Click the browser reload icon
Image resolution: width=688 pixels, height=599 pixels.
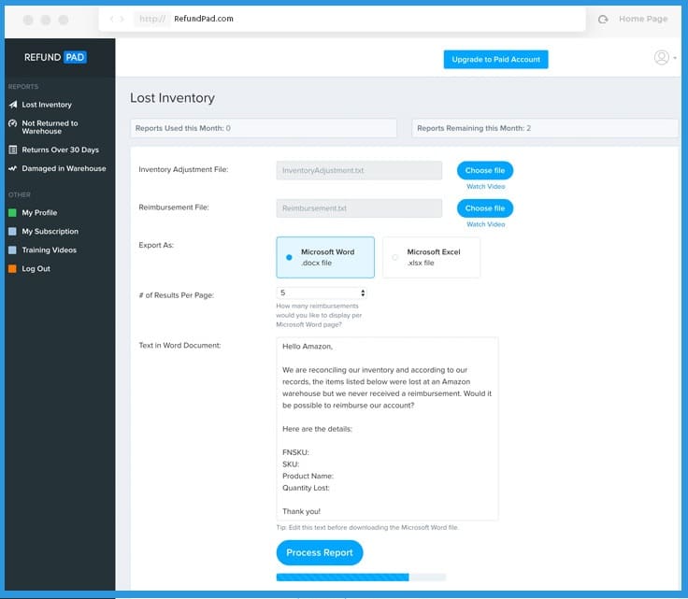(x=603, y=19)
